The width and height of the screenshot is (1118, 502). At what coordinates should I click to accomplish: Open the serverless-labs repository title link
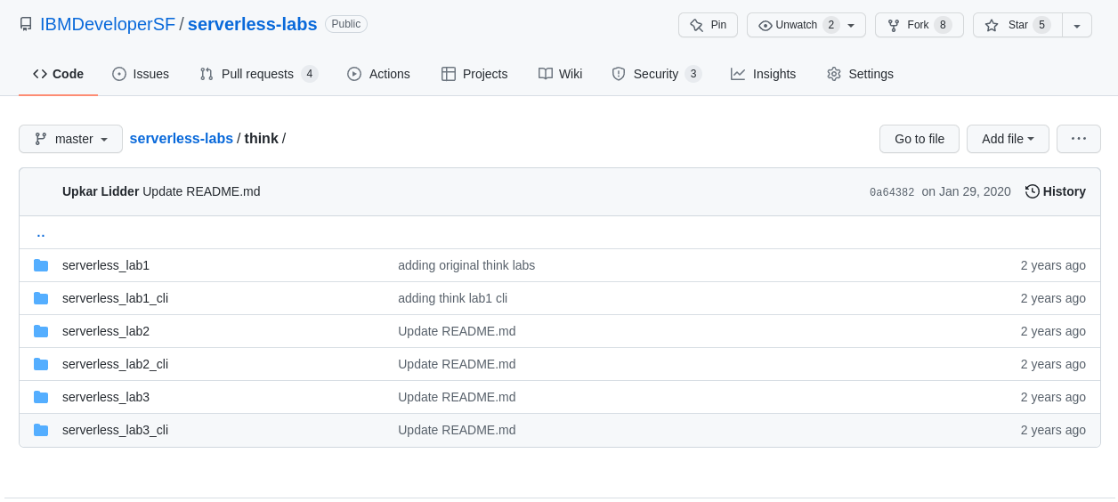[x=253, y=24]
